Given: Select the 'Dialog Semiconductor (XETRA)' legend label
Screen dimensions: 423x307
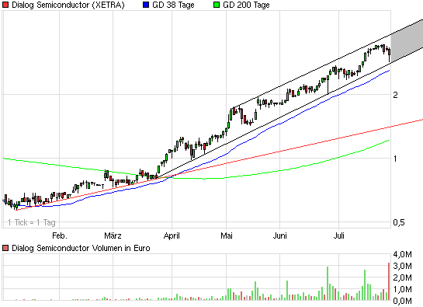Looking at the screenshot, I should [x=68, y=5].
